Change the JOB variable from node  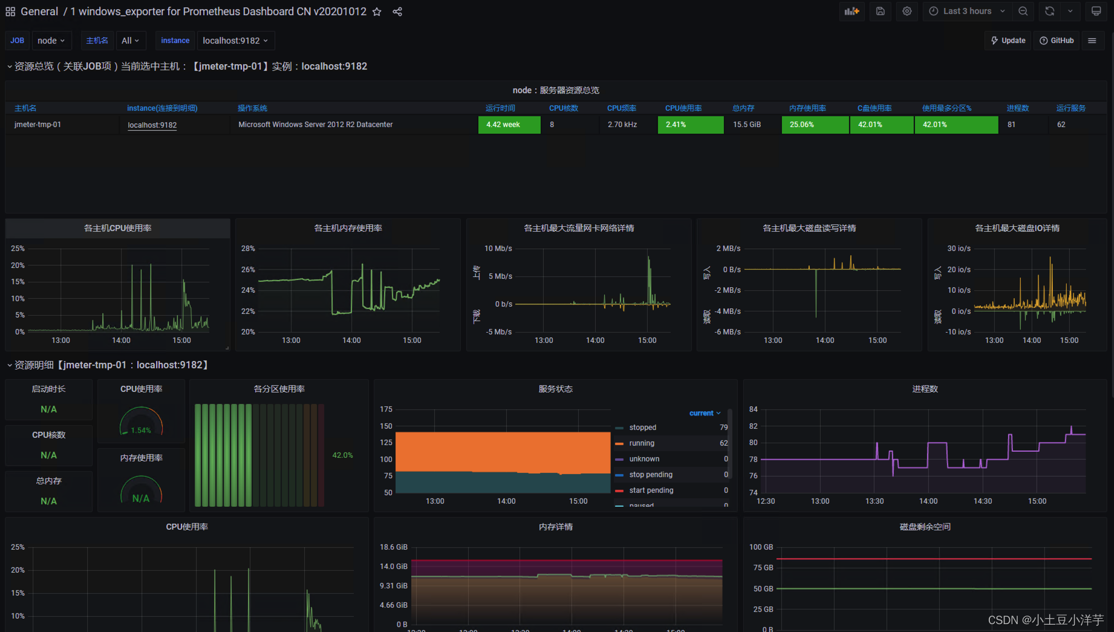click(x=51, y=41)
